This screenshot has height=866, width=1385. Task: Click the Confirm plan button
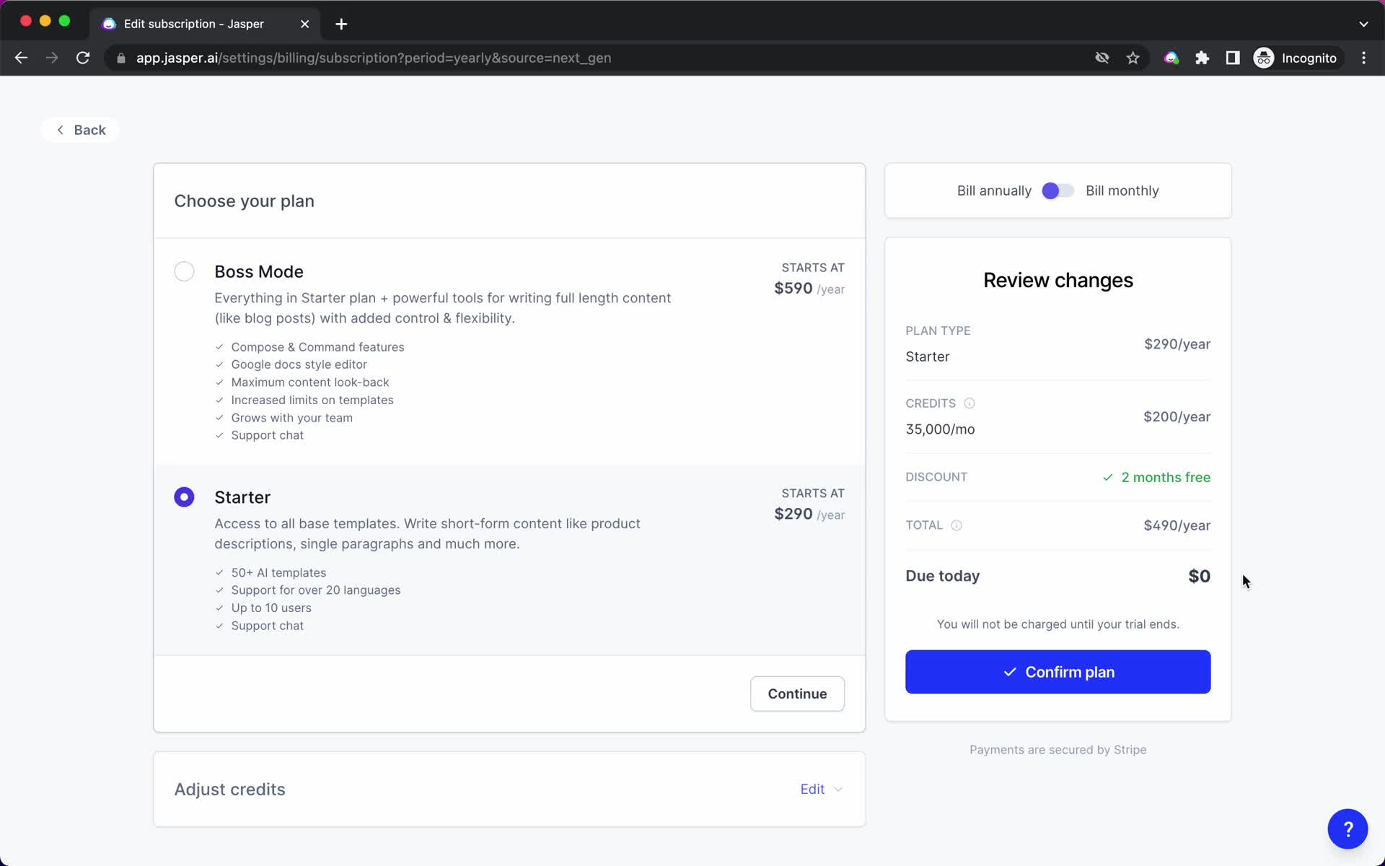(1058, 671)
